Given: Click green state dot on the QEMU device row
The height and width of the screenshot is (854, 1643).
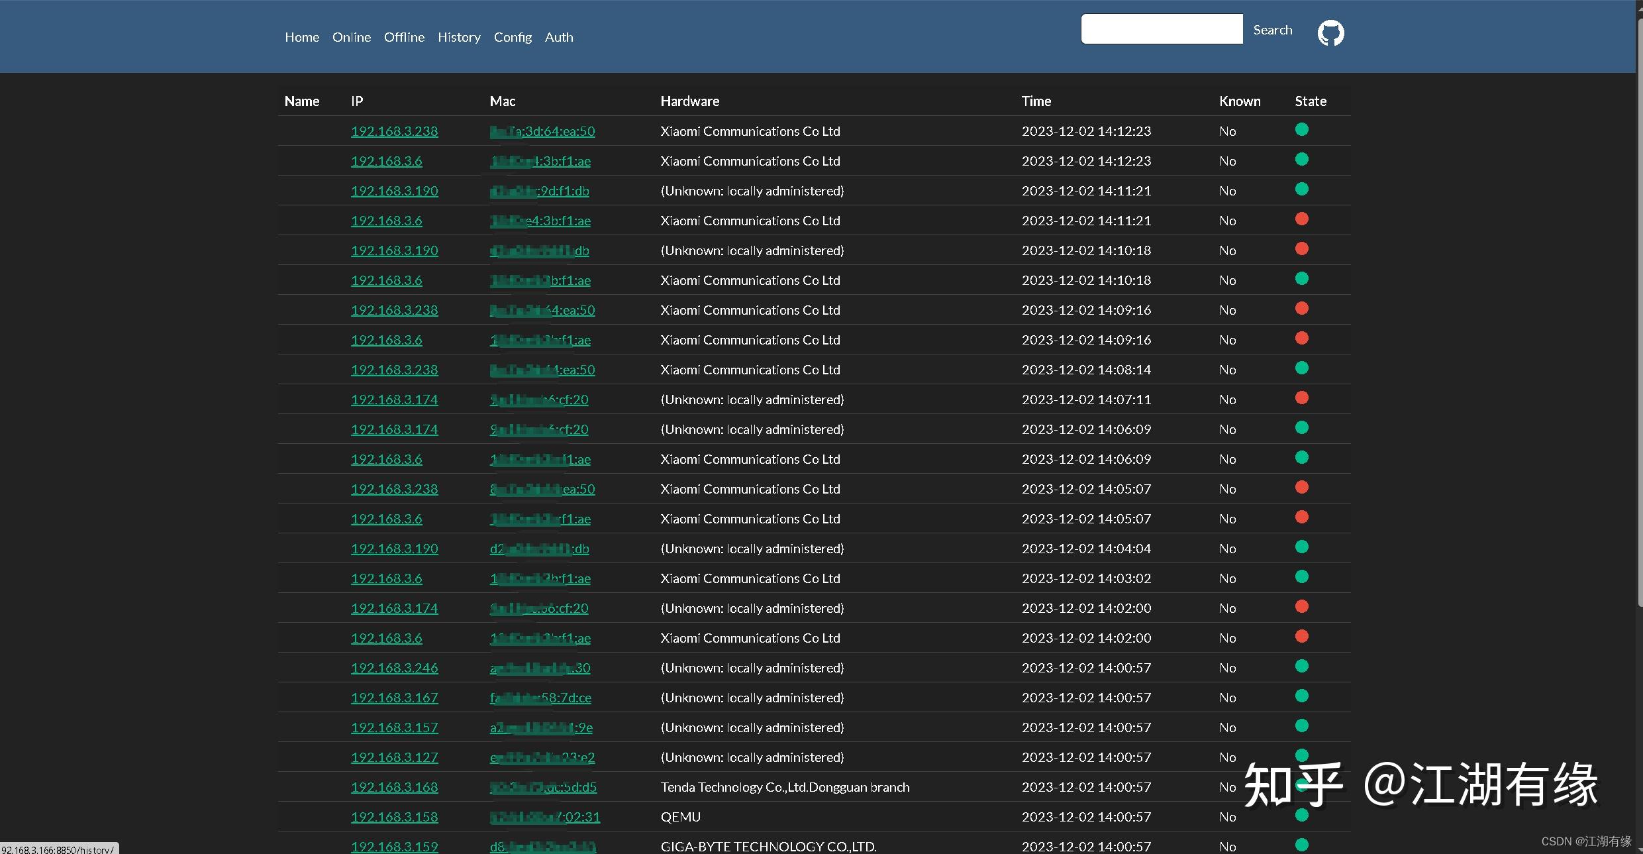Looking at the screenshot, I should pos(1302,816).
